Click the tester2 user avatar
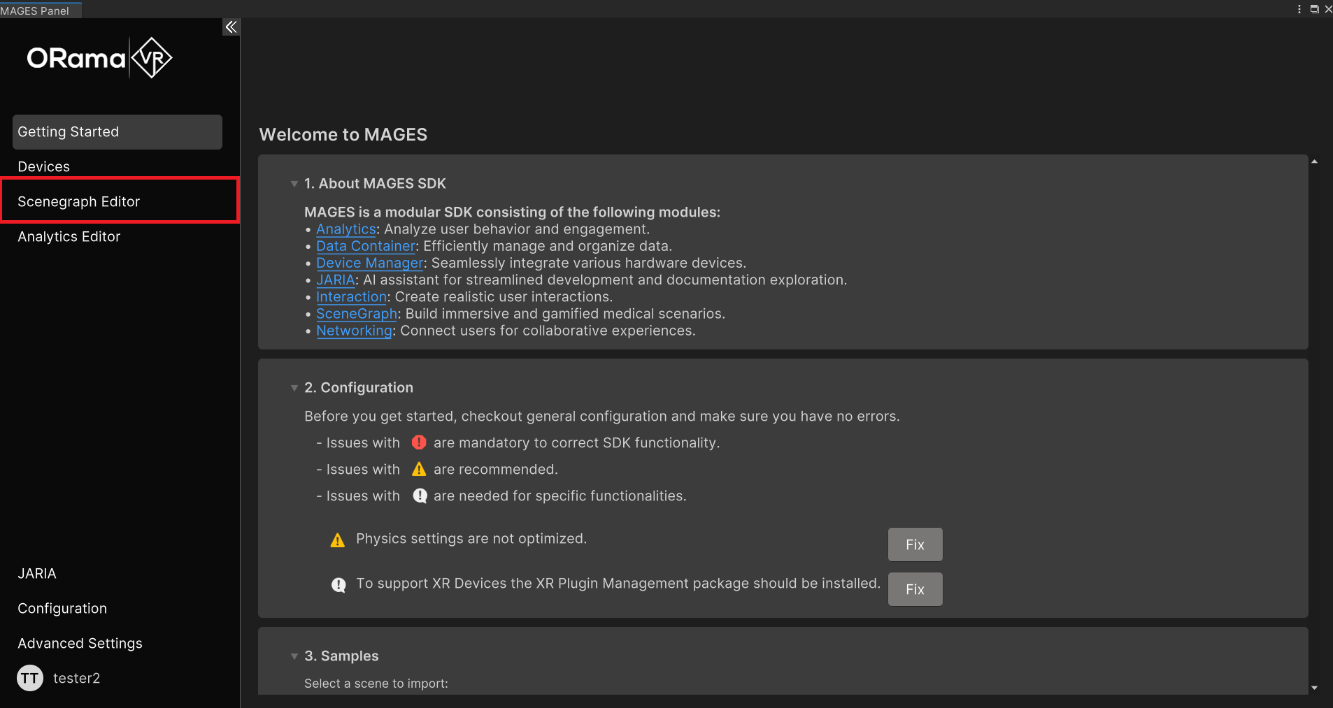Image resolution: width=1333 pixels, height=708 pixels. (30, 678)
